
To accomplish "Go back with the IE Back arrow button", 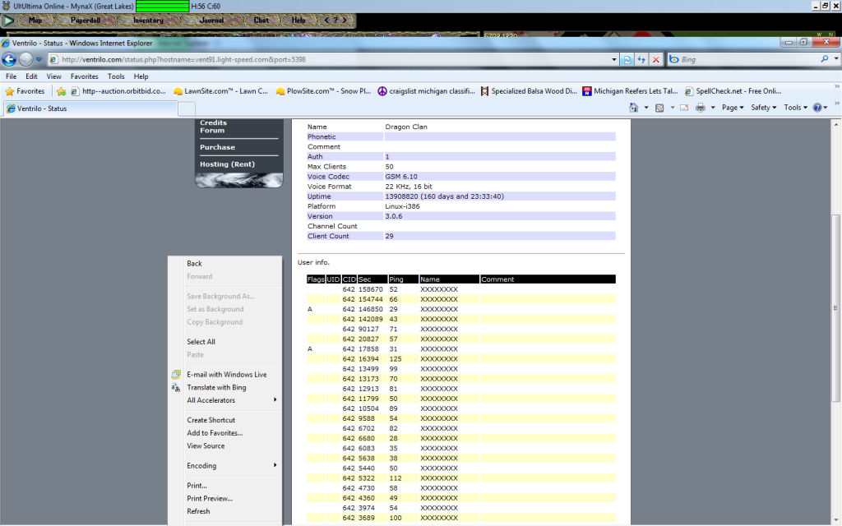I will 9,59.
